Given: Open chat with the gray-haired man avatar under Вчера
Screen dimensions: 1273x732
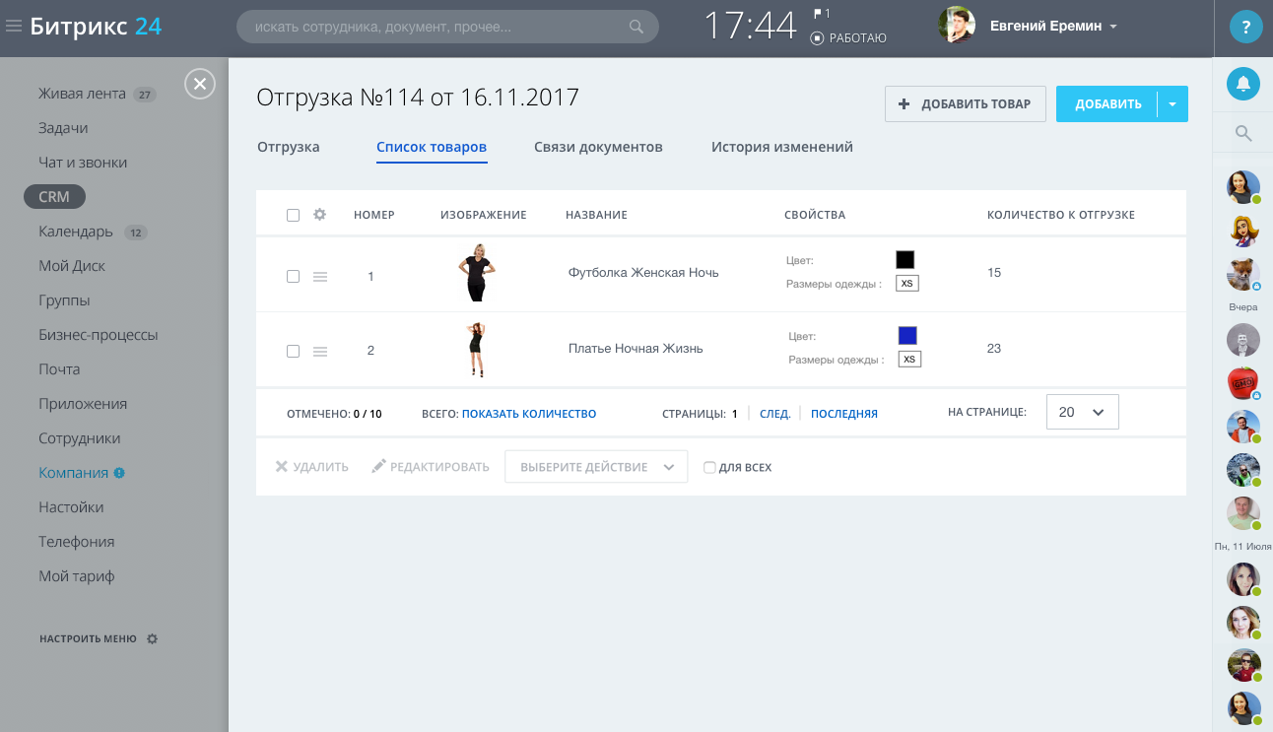Looking at the screenshot, I should [x=1243, y=339].
